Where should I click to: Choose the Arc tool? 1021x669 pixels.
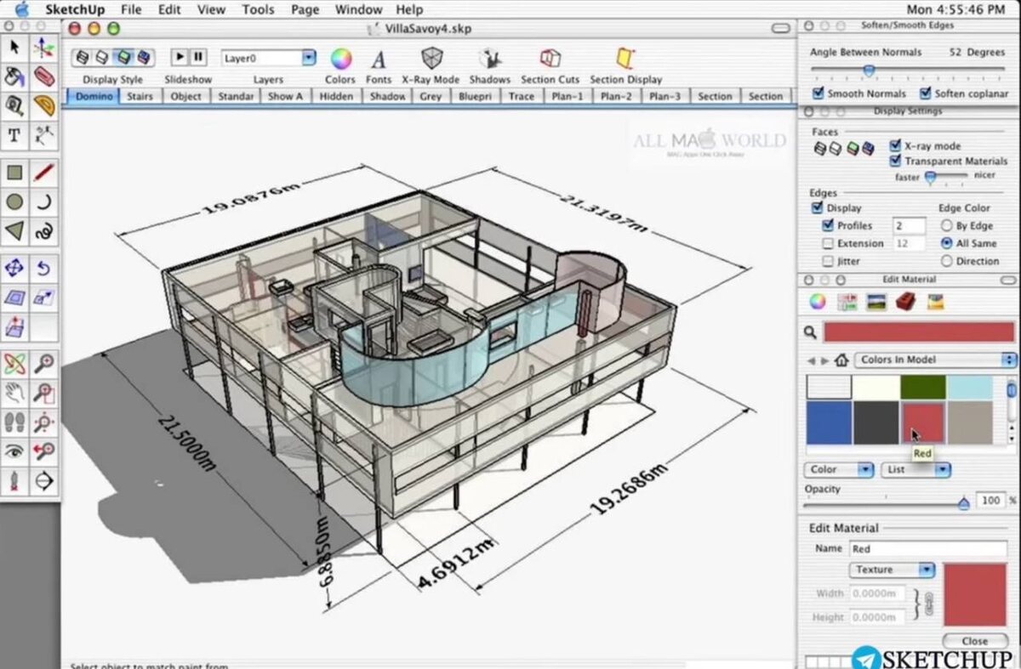(44, 202)
